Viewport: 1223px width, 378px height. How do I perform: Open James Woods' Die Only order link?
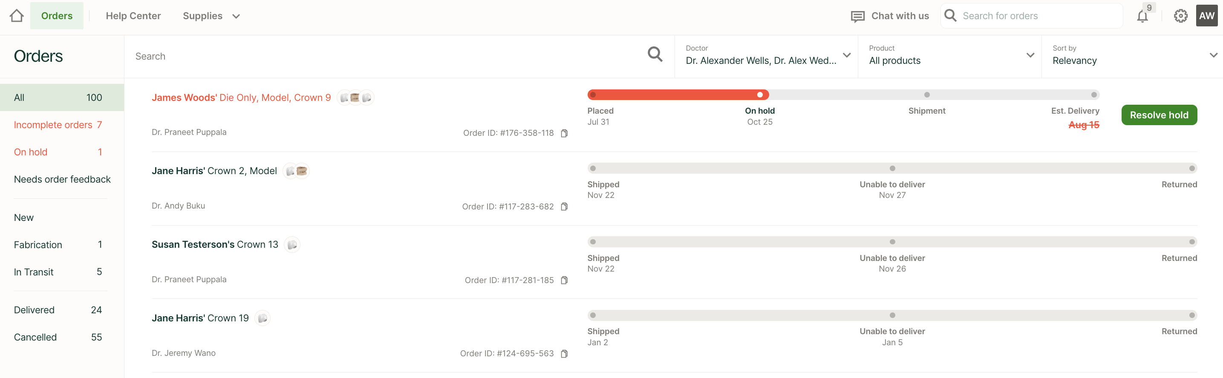pos(241,98)
